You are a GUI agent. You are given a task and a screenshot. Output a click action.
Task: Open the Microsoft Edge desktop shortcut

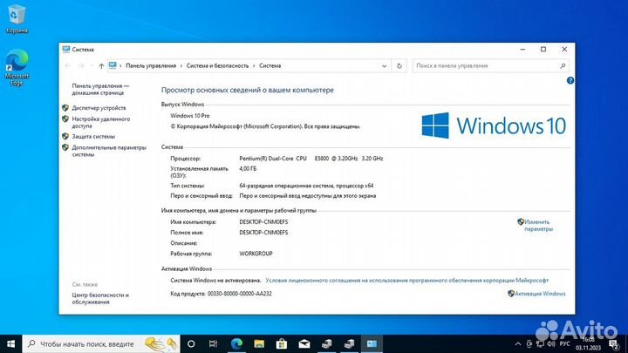coord(17,67)
